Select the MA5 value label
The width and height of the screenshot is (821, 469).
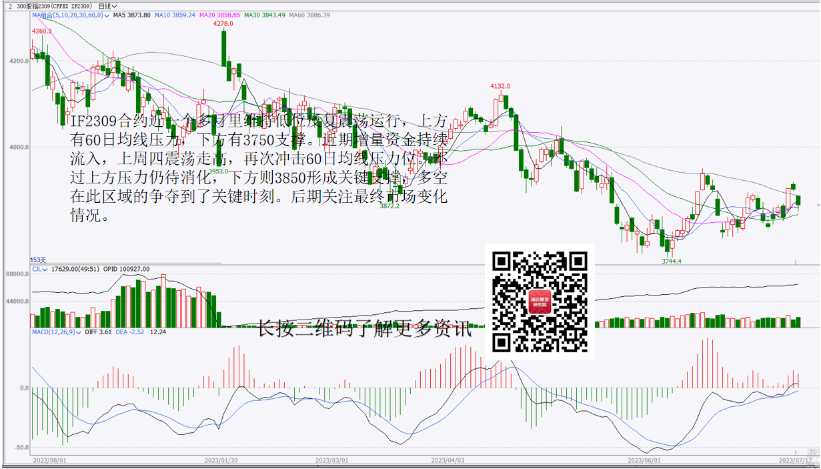click(131, 15)
